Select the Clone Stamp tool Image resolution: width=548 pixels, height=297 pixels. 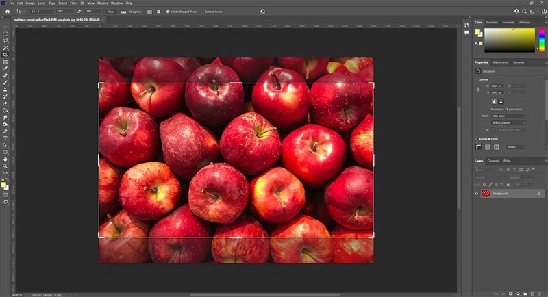(5, 90)
